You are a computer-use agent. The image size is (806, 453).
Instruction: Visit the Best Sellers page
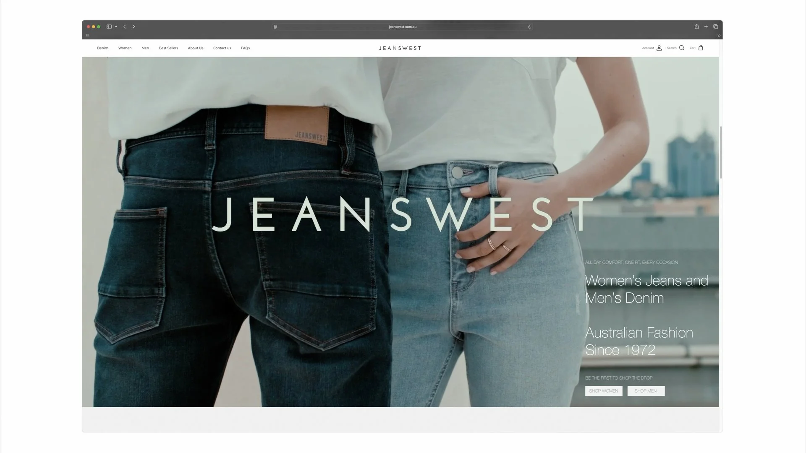(x=168, y=48)
